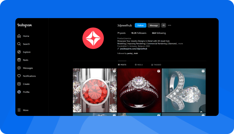Image resolution: width=234 pixels, height=134 pixels.
Task: Click the 3djewelhub username heading
Action: pyautogui.click(x=125, y=25)
